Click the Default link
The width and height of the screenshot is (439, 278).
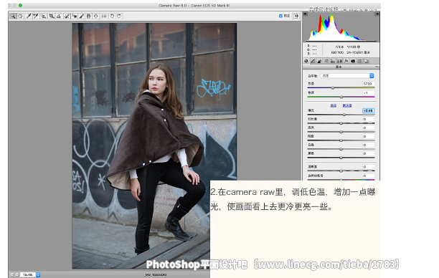point(347,105)
